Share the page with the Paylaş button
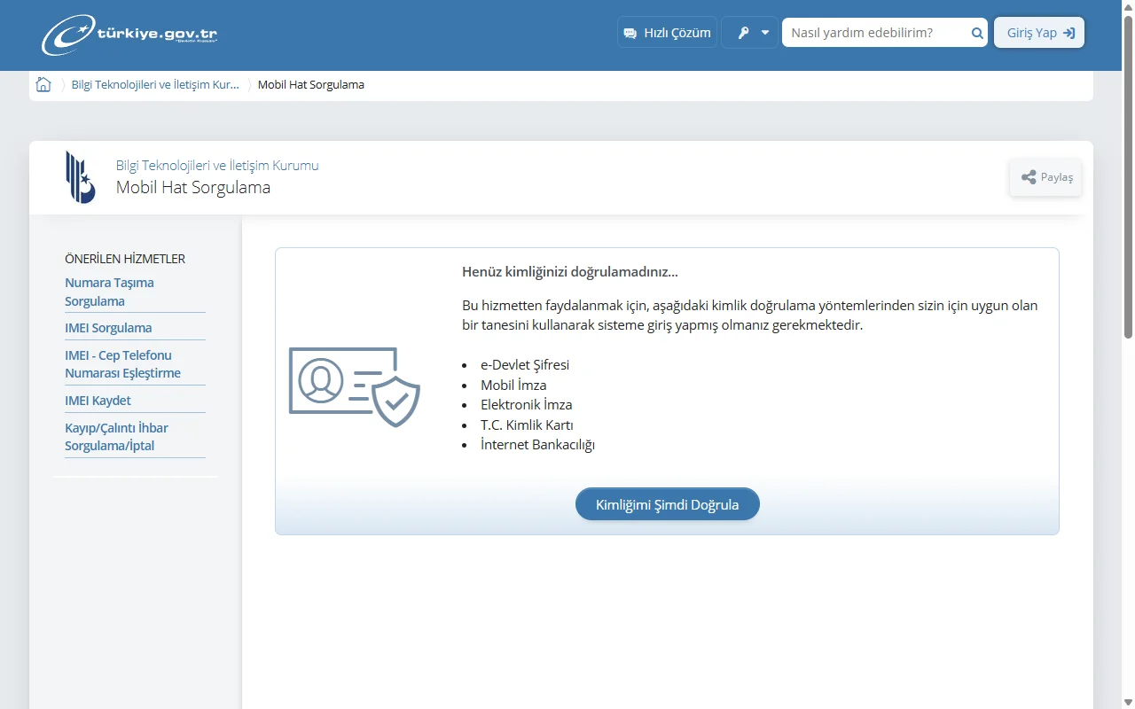Image resolution: width=1135 pixels, height=709 pixels. point(1046,177)
